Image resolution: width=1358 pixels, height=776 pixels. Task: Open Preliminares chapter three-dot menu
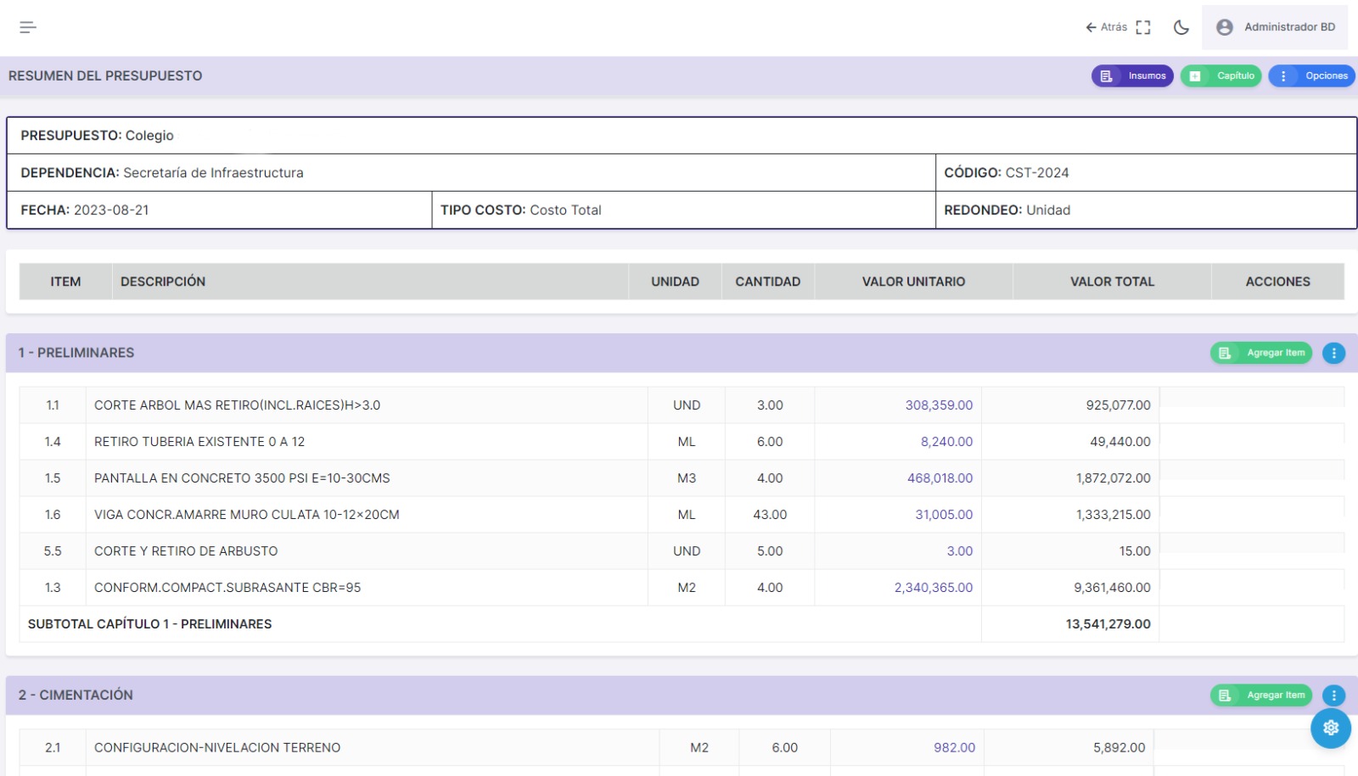click(x=1333, y=353)
